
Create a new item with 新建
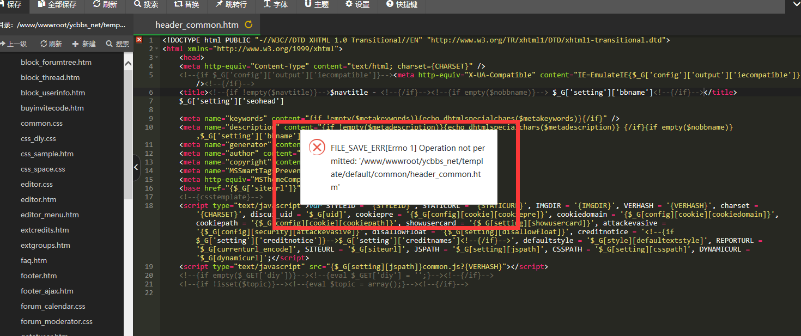pyautogui.click(x=84, y=44)
